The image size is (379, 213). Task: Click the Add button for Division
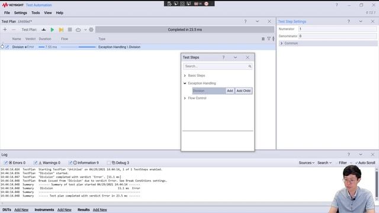[230, 91]
